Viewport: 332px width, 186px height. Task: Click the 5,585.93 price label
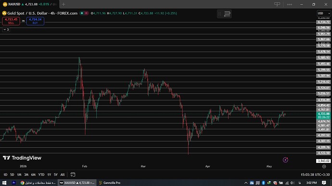323,58
